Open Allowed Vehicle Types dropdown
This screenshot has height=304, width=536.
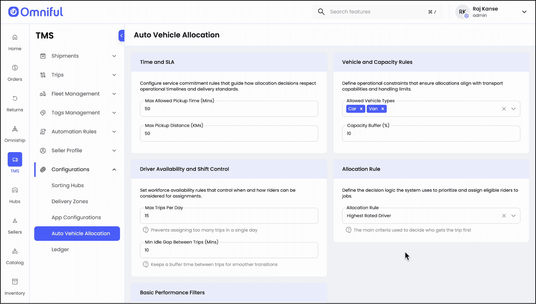(513, 109)
